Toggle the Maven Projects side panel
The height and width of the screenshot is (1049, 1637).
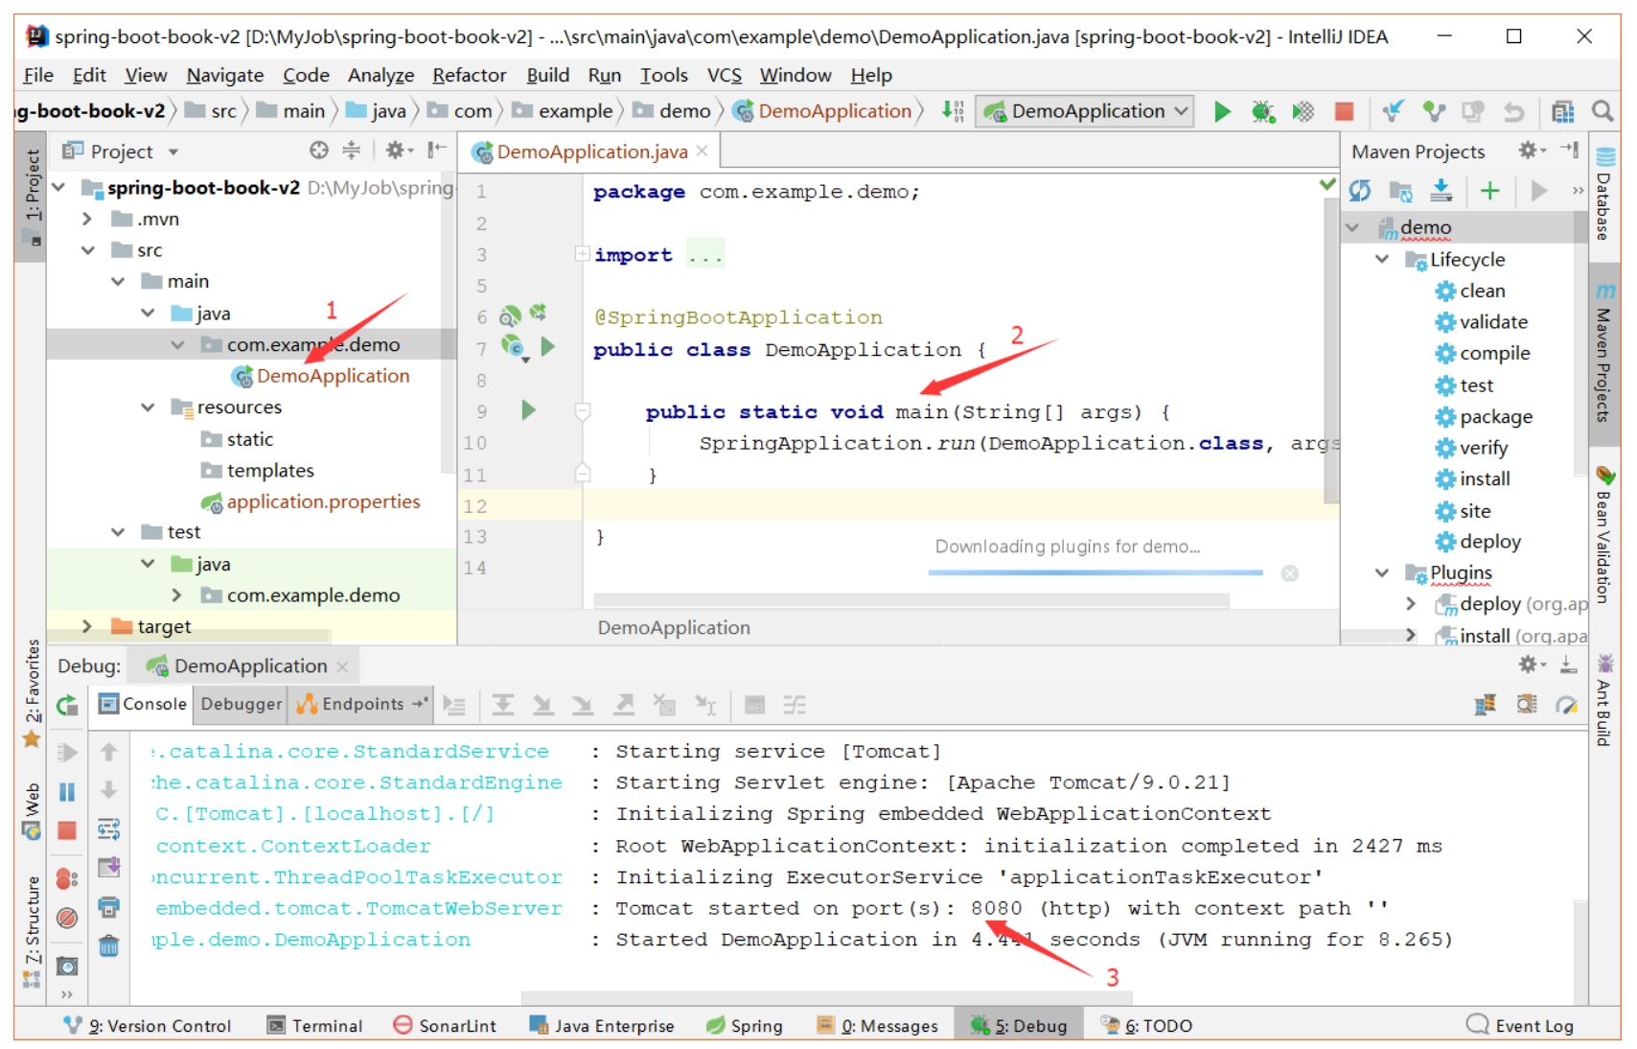tap(1603, 355)
